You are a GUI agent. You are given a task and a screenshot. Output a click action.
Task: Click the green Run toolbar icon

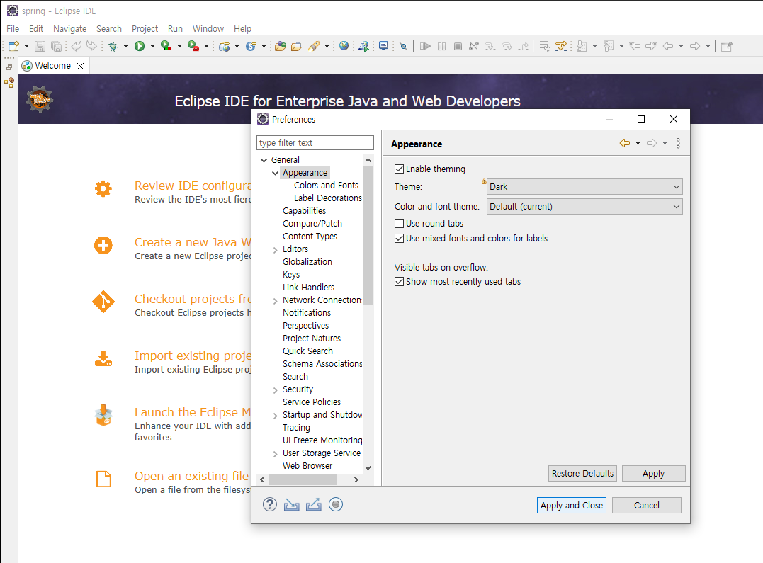[140, 46]
